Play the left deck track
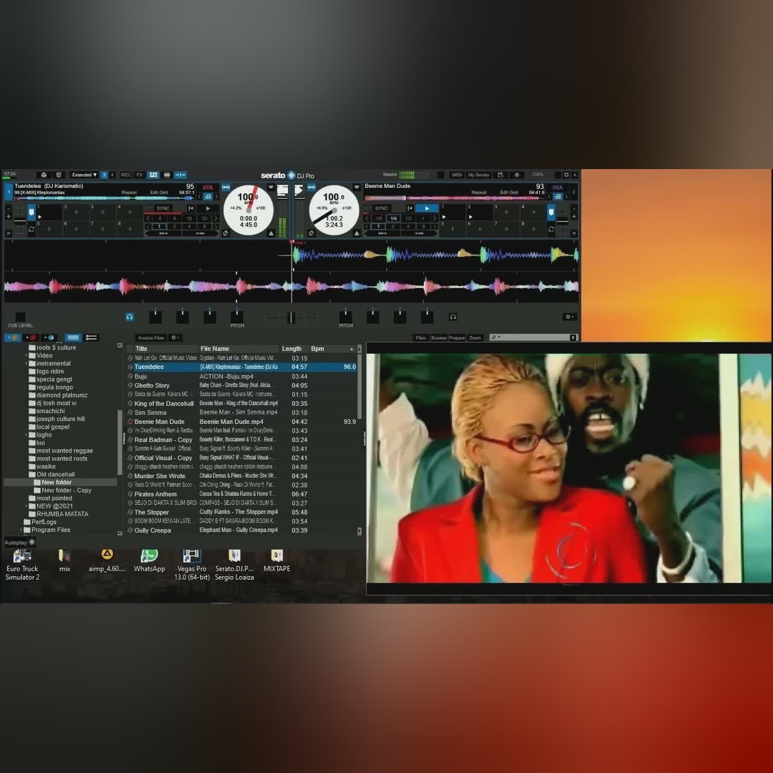 click(x=208, y=208)
